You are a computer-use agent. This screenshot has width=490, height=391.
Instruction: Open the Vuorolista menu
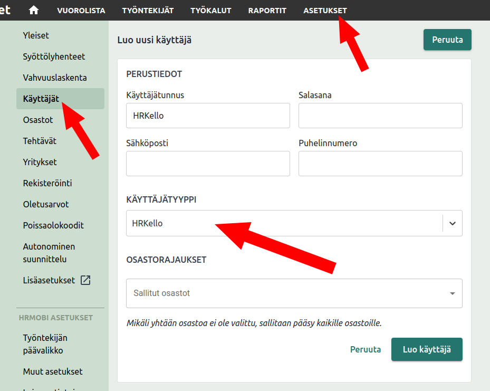[x=81, y=11]
